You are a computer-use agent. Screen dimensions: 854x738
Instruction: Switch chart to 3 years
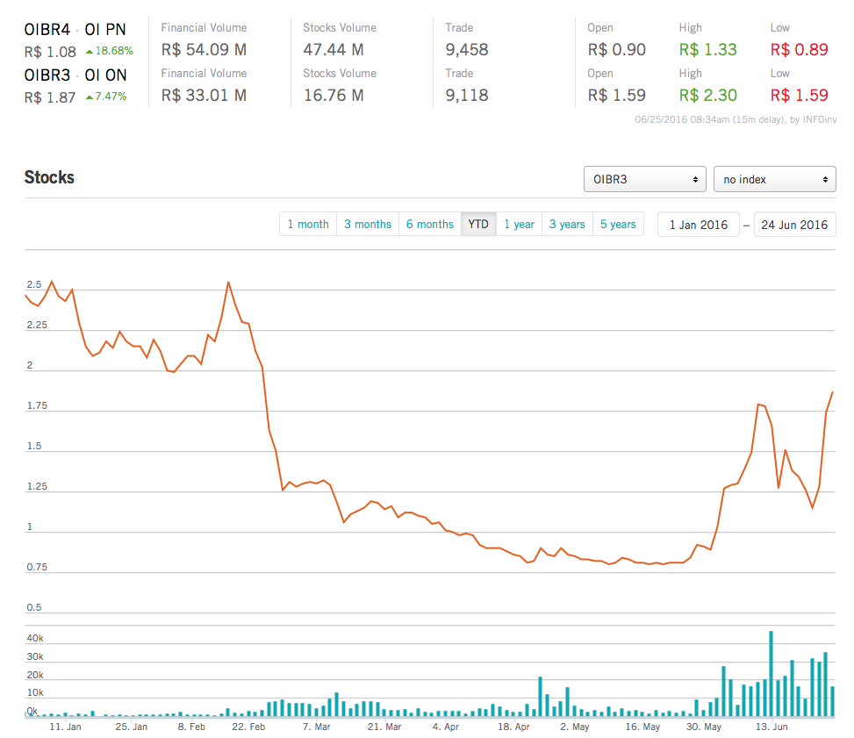coord(567,225)
